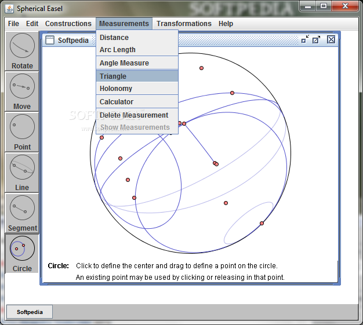Open the Calculator menu entry
Image resolution: width=363 pixels, height=325 pixels.
click(137, 102)
